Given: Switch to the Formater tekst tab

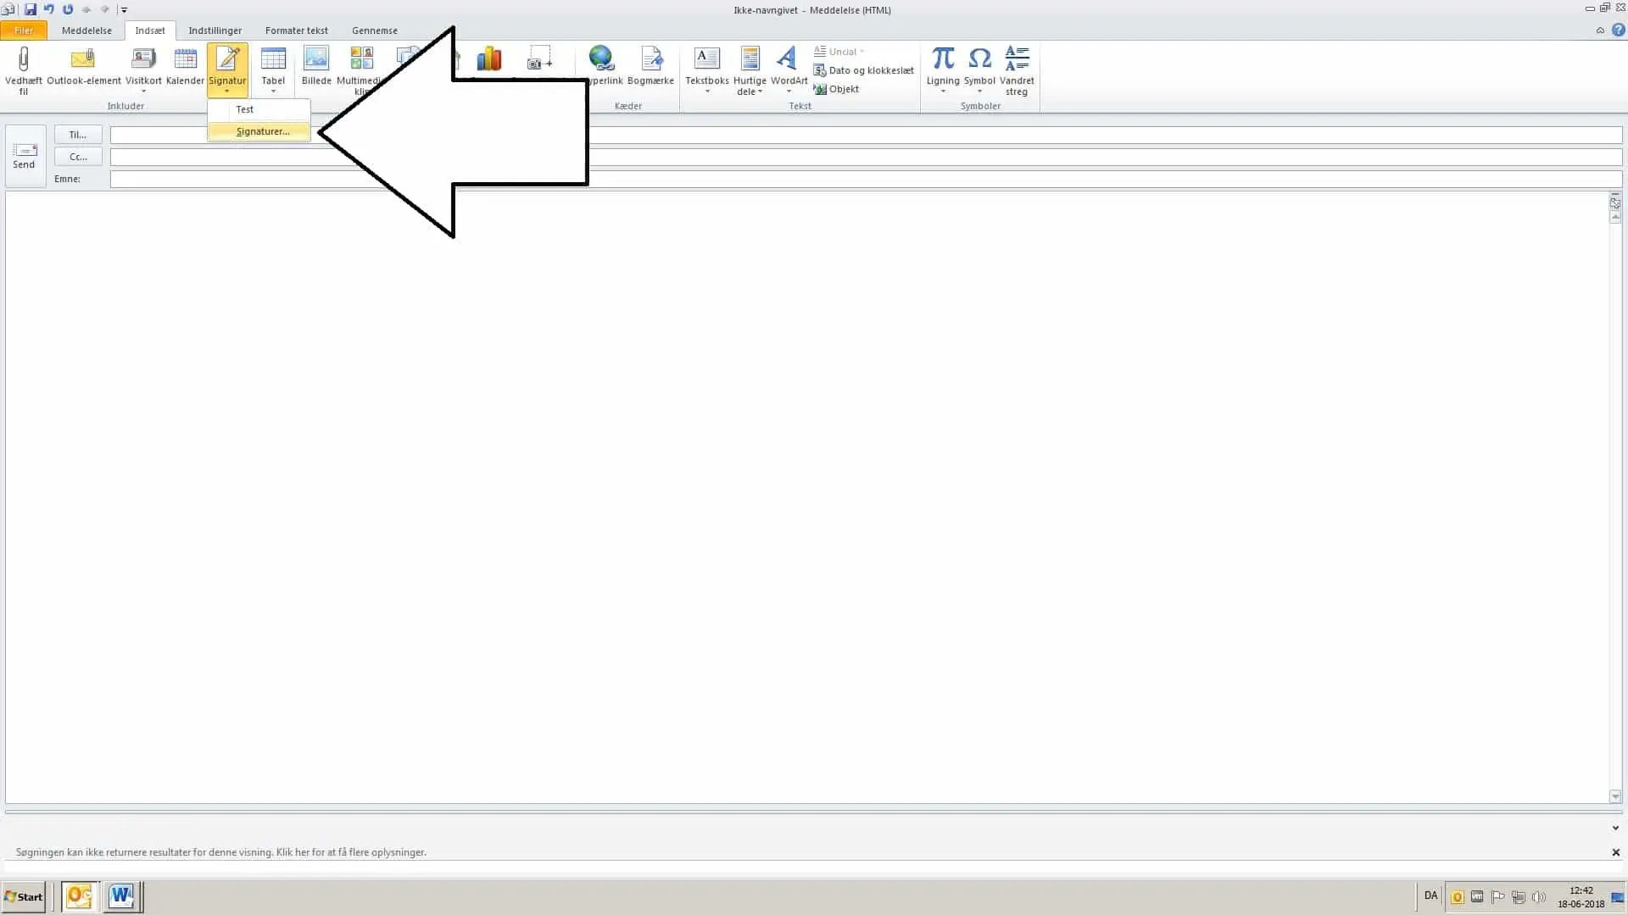Looking at the screenshot, I should pyautogui.click(x=296, y=30).
